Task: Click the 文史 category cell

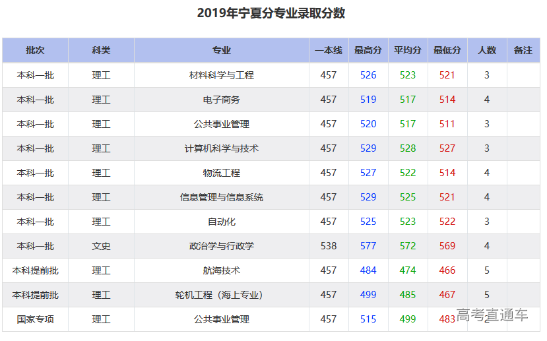Action: point(101,246)
